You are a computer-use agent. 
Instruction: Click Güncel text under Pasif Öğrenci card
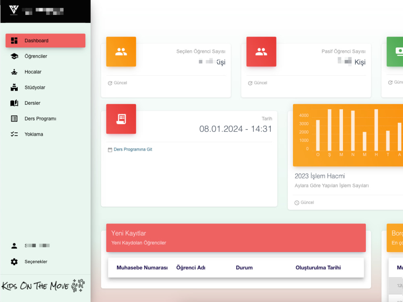pos(261,83)
